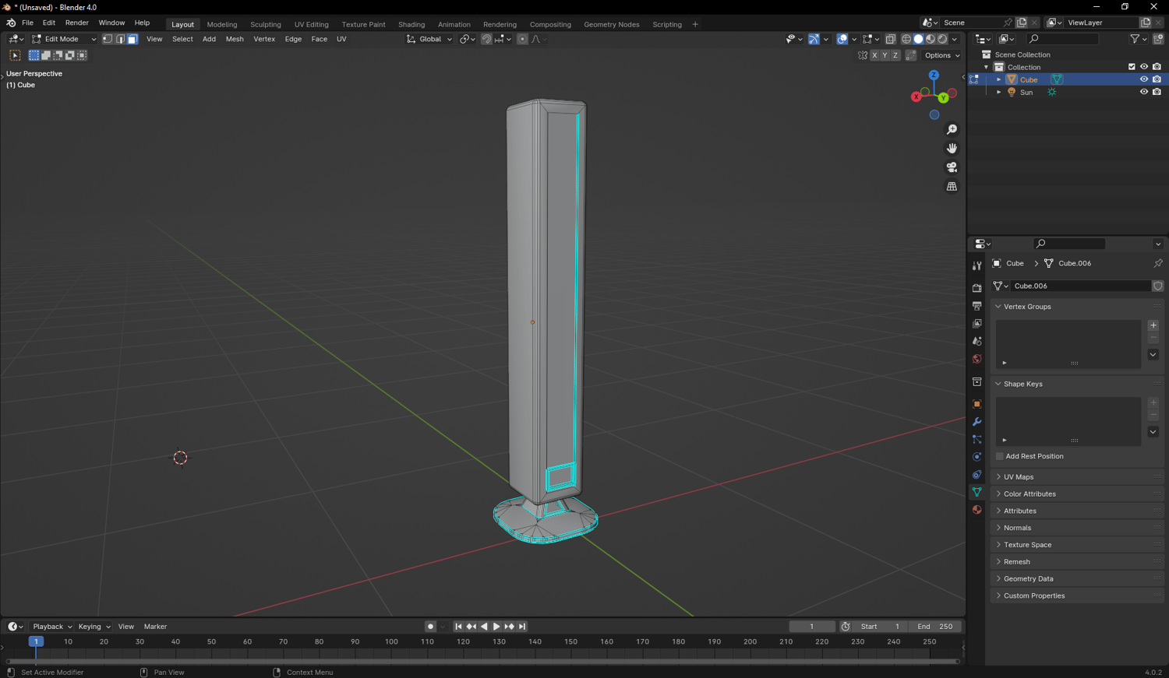Click the pan view hand icon
Screen dimensions: 1169x678
pyautogui.click(x=952, y=148)
